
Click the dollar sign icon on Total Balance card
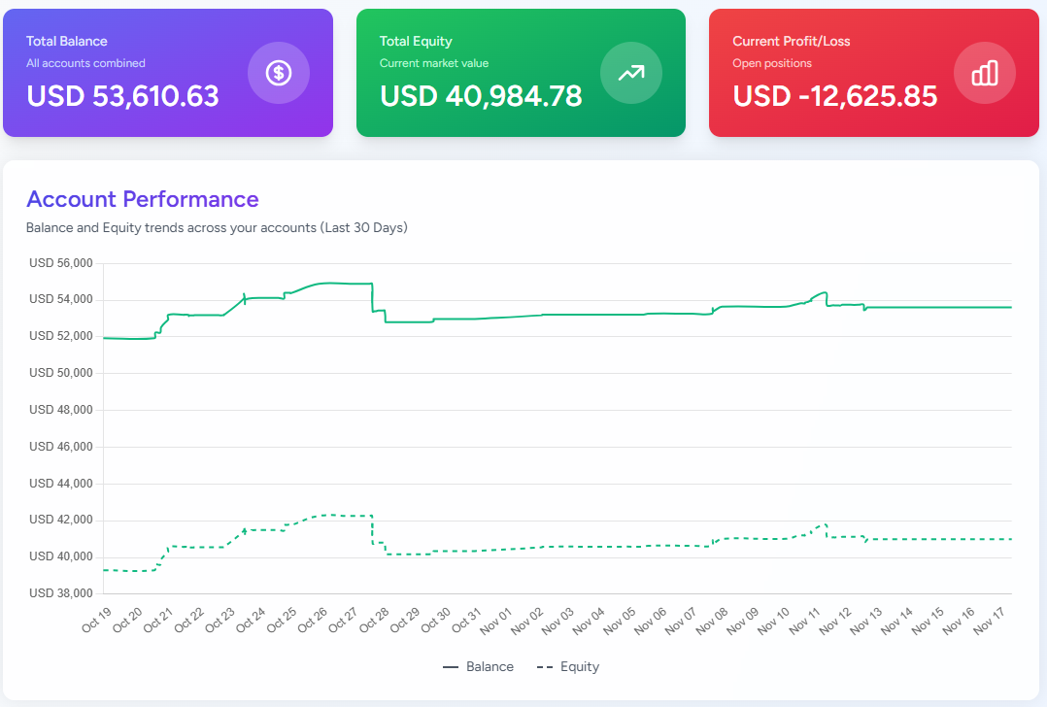(x=279, y=73)
